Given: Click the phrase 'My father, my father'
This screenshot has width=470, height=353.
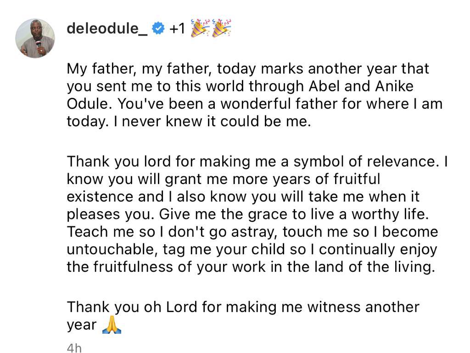Looking at the screenshot, I should click(140, 68).
